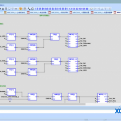Open the third MRC5000_1 tab
Screen dimensions: 121x121
coord(58,12)
